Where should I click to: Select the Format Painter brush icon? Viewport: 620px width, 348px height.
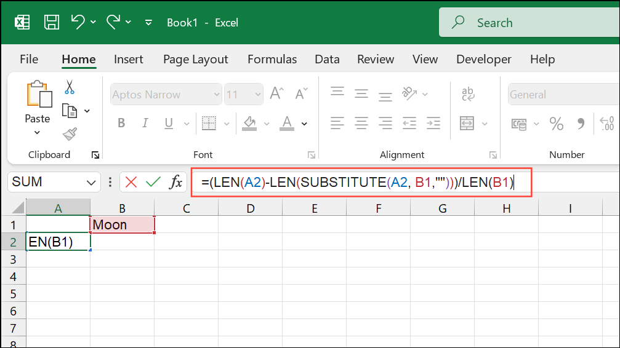click(x=70, y=134)
